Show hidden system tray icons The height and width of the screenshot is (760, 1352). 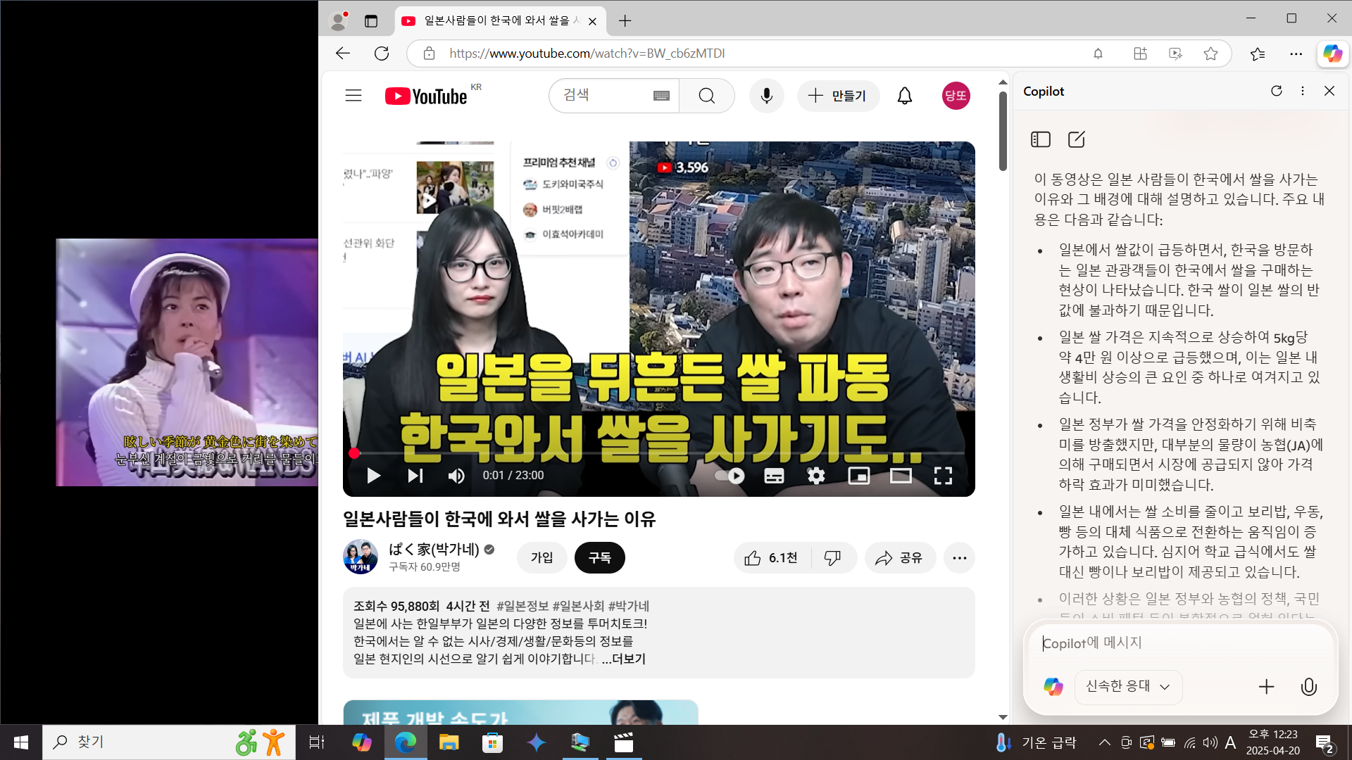point(1104,742)
